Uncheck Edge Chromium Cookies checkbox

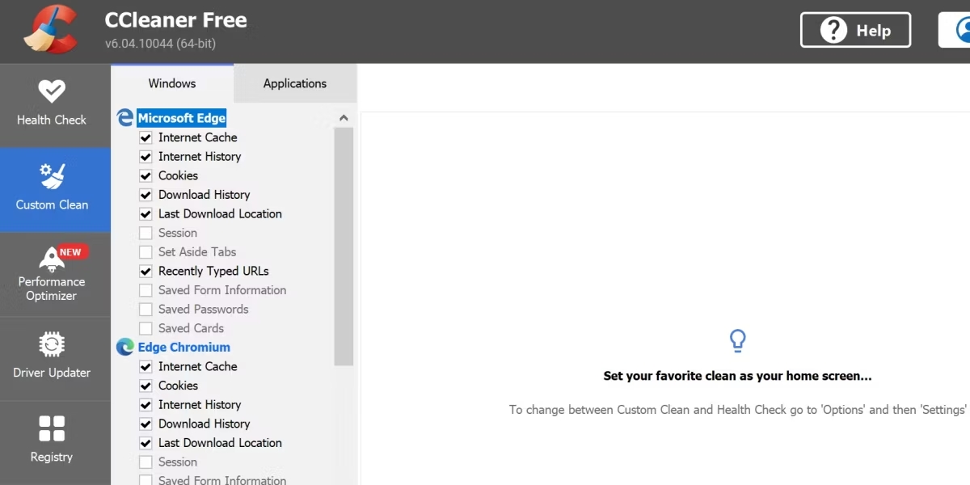pyautogui.click(x=145, y=386)
